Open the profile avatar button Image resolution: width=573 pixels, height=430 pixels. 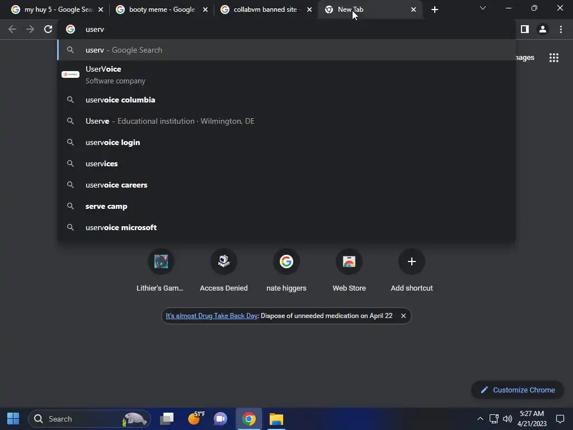[543, 29]
